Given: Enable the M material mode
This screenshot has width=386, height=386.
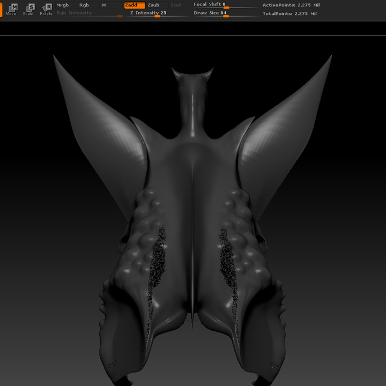Looking at the screenshot, I should 112,5.
